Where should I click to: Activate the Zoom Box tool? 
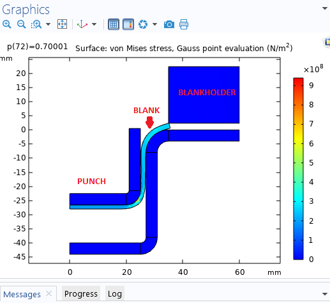pyautogui.click(x=36, y=24)
